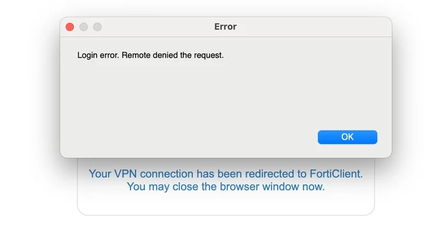
Task: Click "You may close the browser window now"
Action: (x=225, y=187)
